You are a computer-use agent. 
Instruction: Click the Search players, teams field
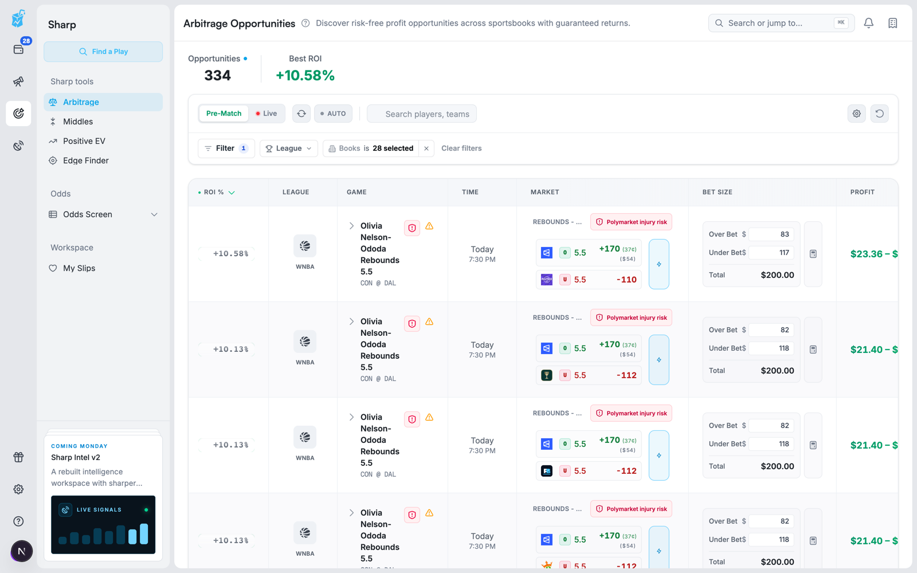point(422,114)
